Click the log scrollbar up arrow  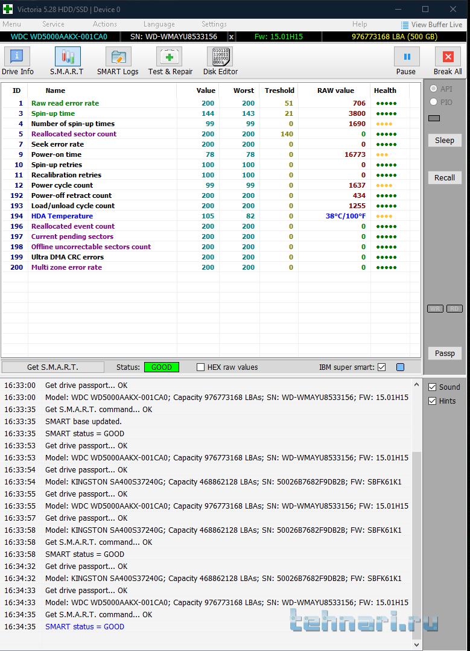[x=416, y=384]
